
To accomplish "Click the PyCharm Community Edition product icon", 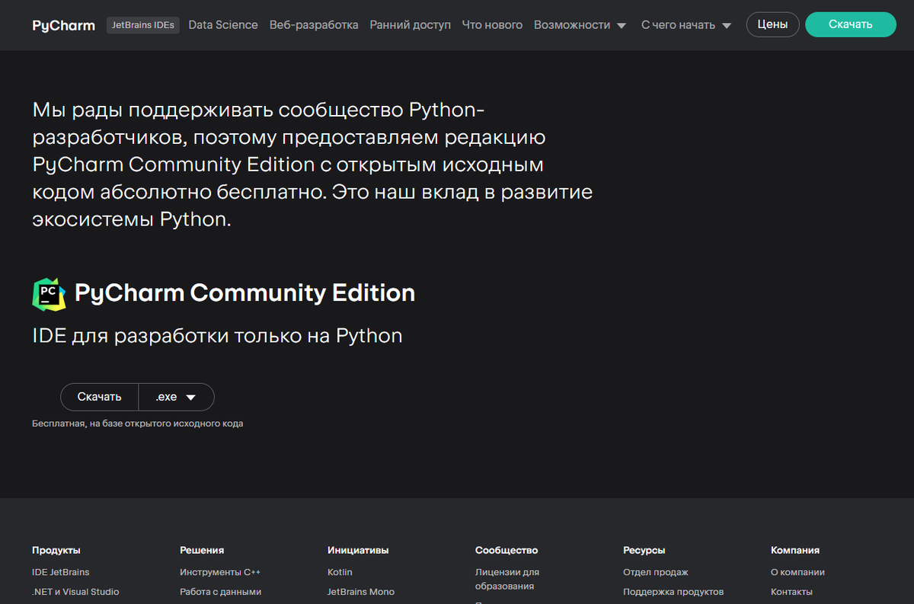I will point(49,292).
